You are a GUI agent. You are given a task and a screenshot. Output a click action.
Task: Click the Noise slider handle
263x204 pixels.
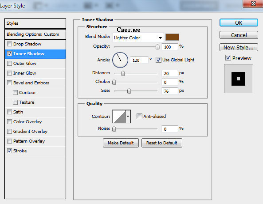(114, 129)
